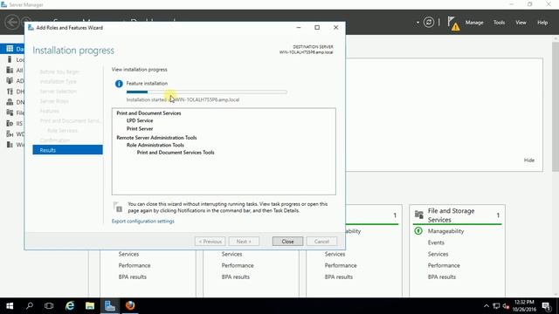Select Remote Server Administration Tools entry
This screenshot has height=314, width=559.
point(156,138)
